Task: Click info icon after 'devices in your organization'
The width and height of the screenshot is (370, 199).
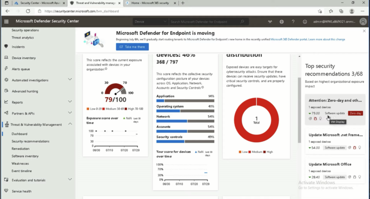Action: [106, 69]
